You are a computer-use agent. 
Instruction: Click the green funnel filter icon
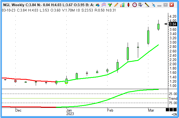click(x=110, y=5)
